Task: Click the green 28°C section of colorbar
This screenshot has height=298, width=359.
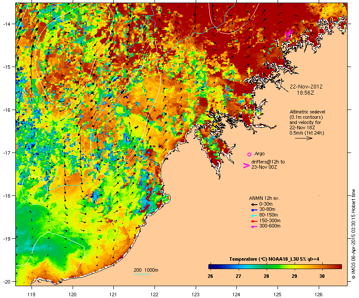Action: tap(266, 266)
